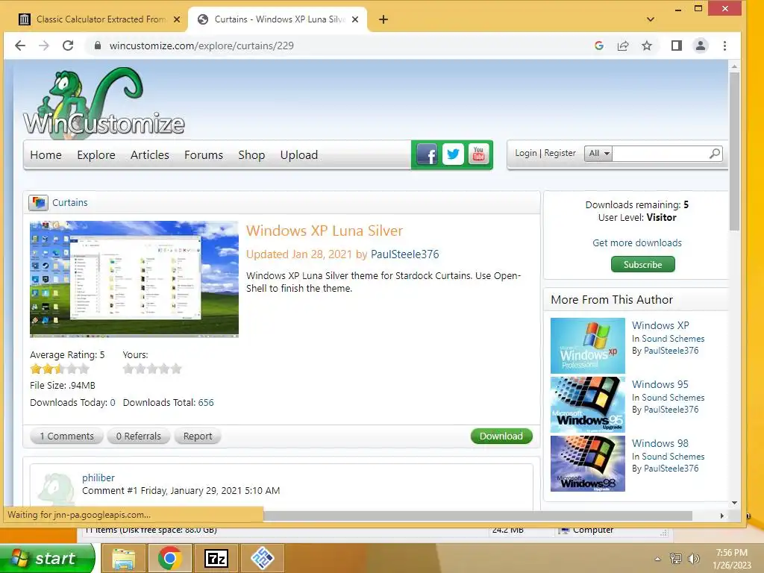Image resolution: width=764 pixels, height=573 pixels.
Task: Go to Upload page
Action: (298, 155)
